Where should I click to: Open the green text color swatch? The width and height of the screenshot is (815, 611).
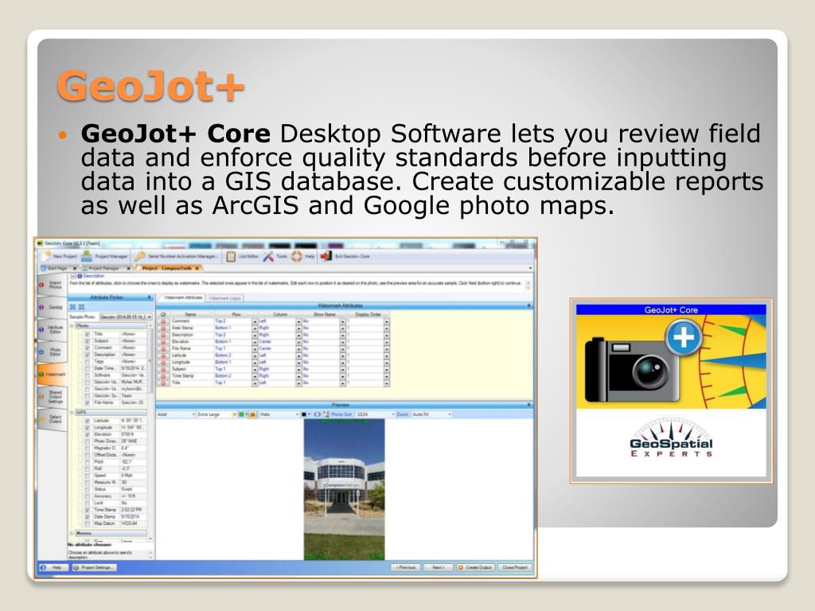coord(242,414)
